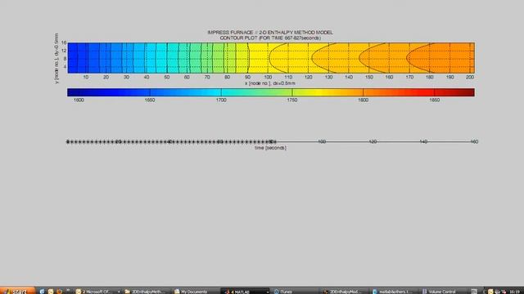Open the Microsoft Office taskbar group

(97, 292)
